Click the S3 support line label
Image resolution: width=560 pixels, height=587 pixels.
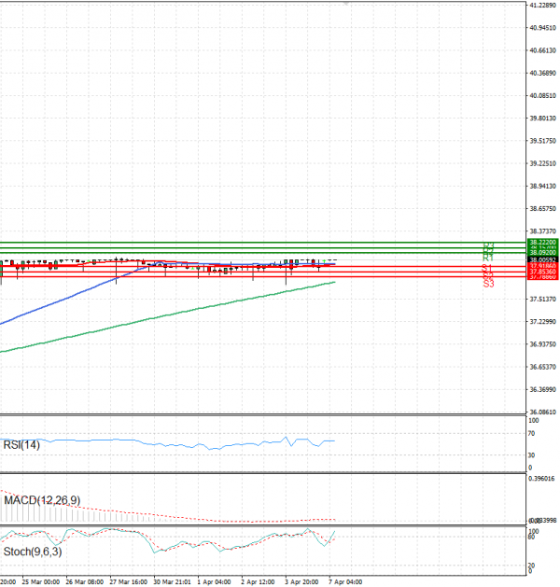click(488, 284)
